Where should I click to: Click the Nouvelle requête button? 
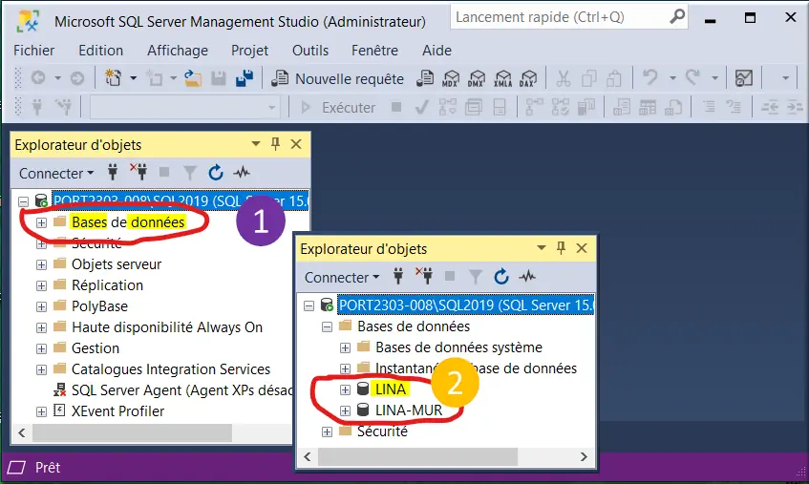(337, 78)
